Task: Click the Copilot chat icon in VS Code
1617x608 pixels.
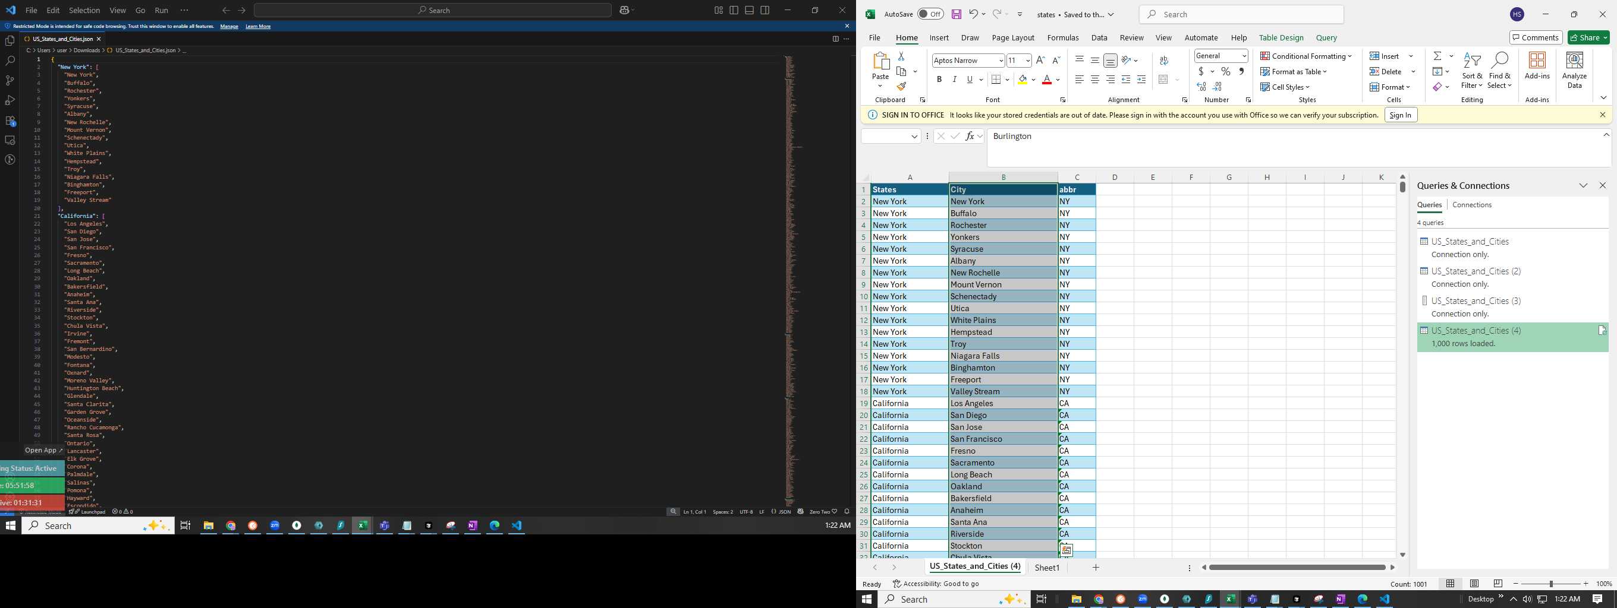Action: 625,10
